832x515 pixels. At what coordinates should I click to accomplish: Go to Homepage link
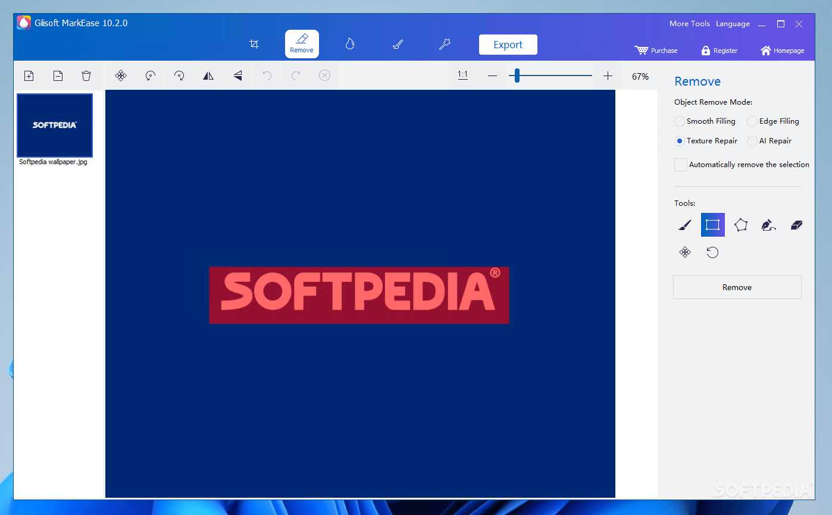pos(783,51)
